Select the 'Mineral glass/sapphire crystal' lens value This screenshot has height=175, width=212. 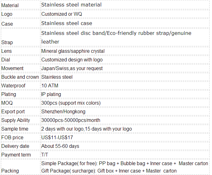click(73, 51)
